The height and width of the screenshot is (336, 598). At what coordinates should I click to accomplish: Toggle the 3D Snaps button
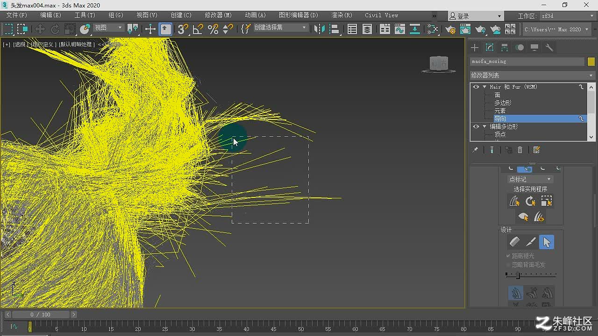tap(183, 29)
